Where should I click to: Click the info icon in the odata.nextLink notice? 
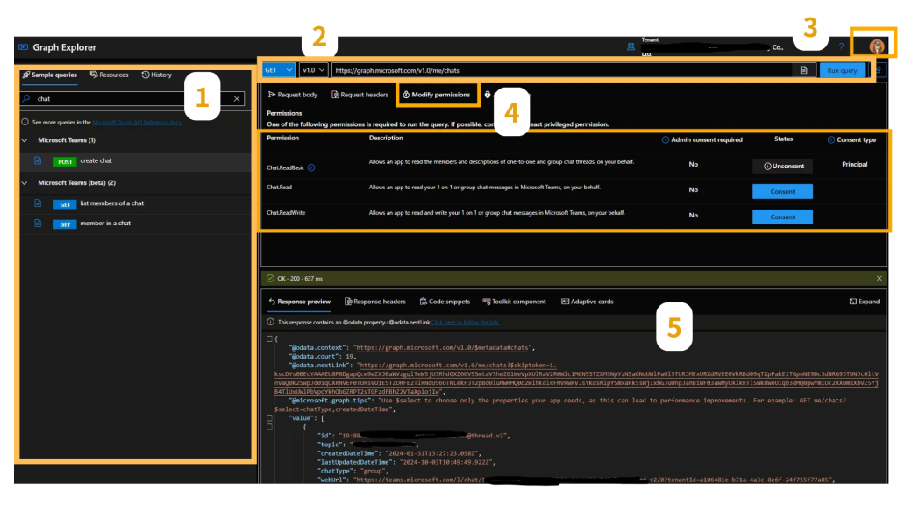click(x=270, y=322)
